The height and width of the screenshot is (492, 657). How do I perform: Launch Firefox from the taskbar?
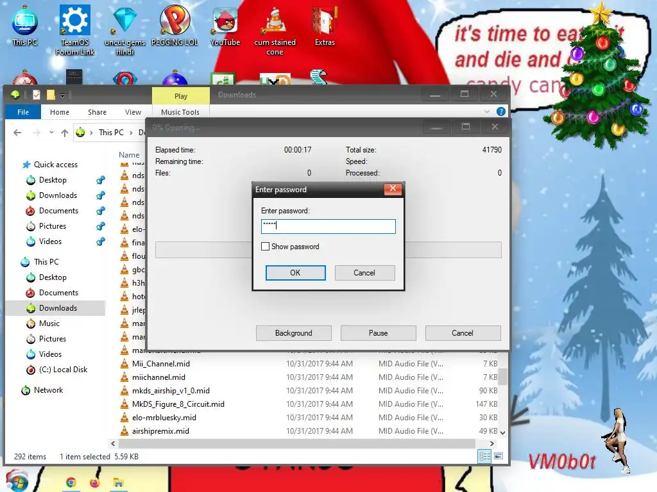(x=95, y=482)
